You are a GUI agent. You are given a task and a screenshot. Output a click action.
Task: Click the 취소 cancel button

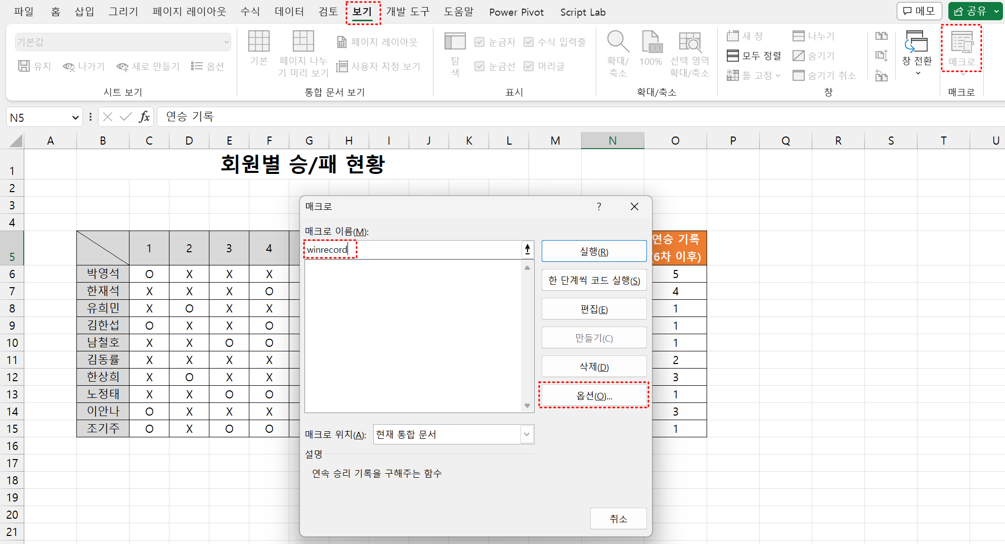tap(618, 519)
